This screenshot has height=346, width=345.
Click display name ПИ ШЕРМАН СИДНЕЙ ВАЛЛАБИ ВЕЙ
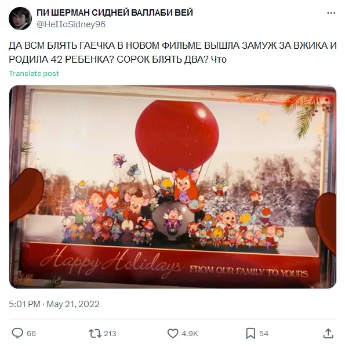click(x=115, y=13)
